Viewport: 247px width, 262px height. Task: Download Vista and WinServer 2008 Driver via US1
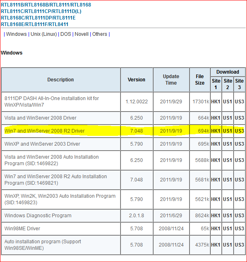227,118
